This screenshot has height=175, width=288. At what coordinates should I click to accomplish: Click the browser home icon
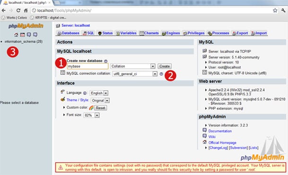coord(26,10)
